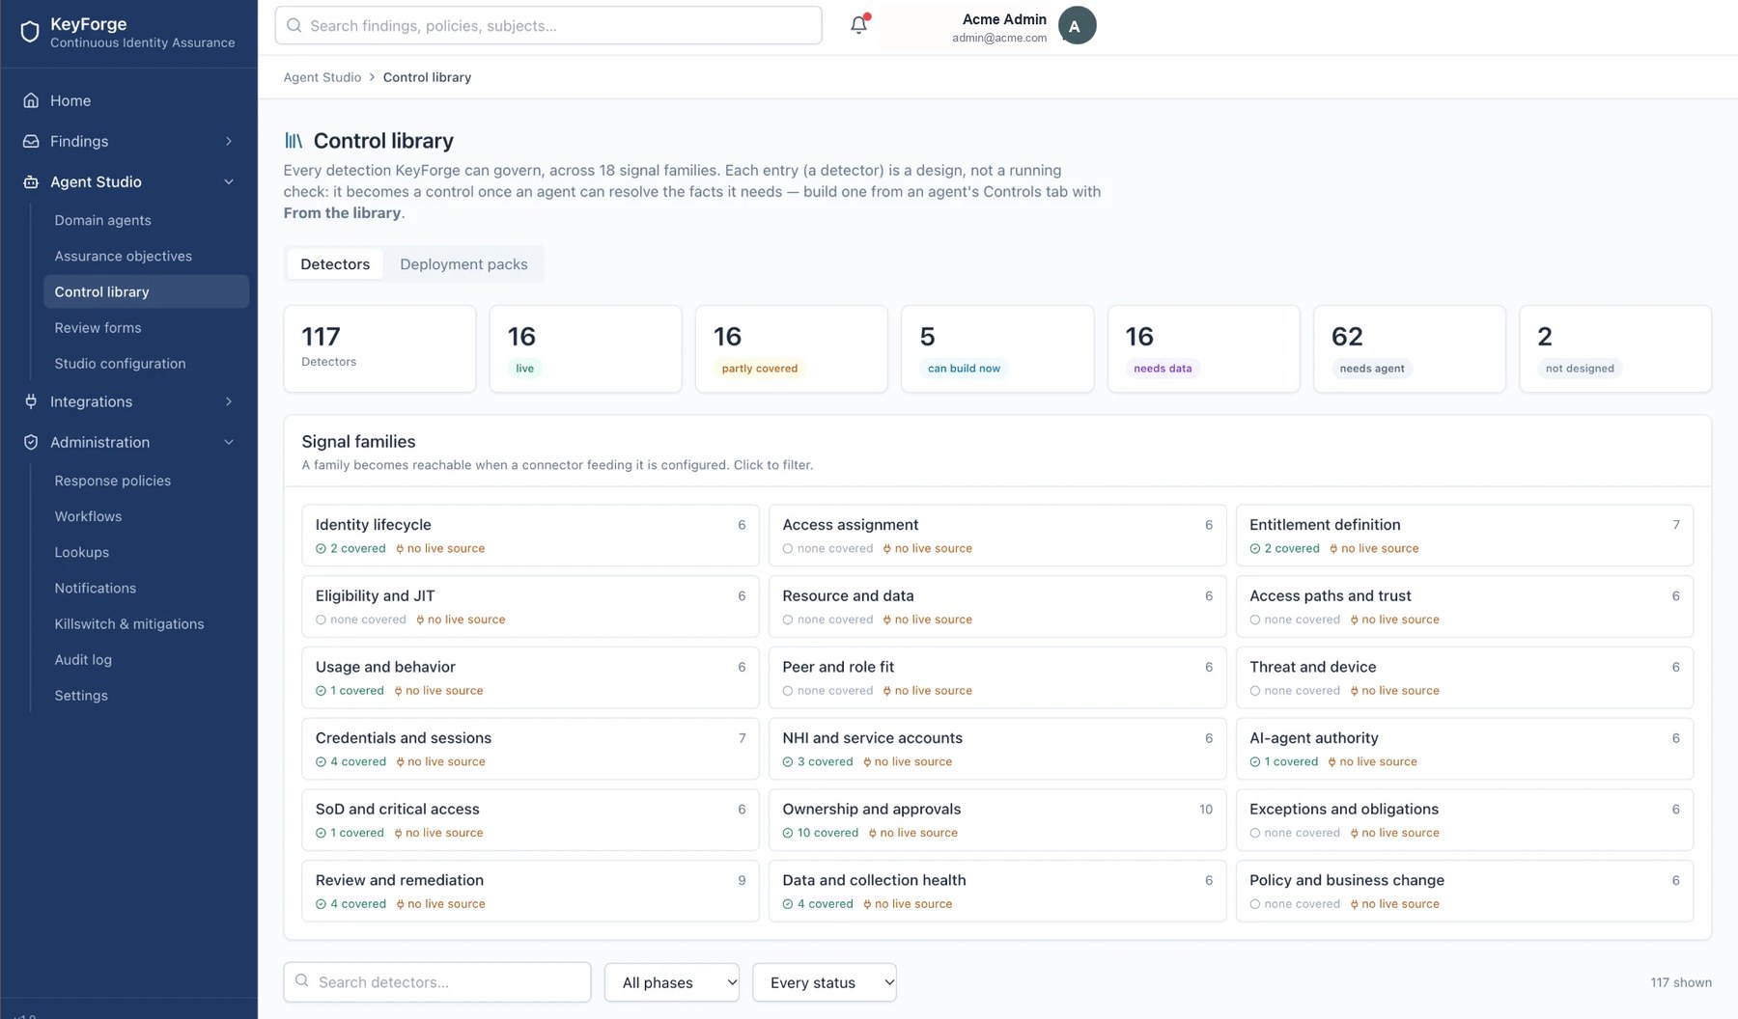Click the Agent Studio robot icon
Image resolution: width=1738 pixels, height=1019 pixels.
[31, 181]
